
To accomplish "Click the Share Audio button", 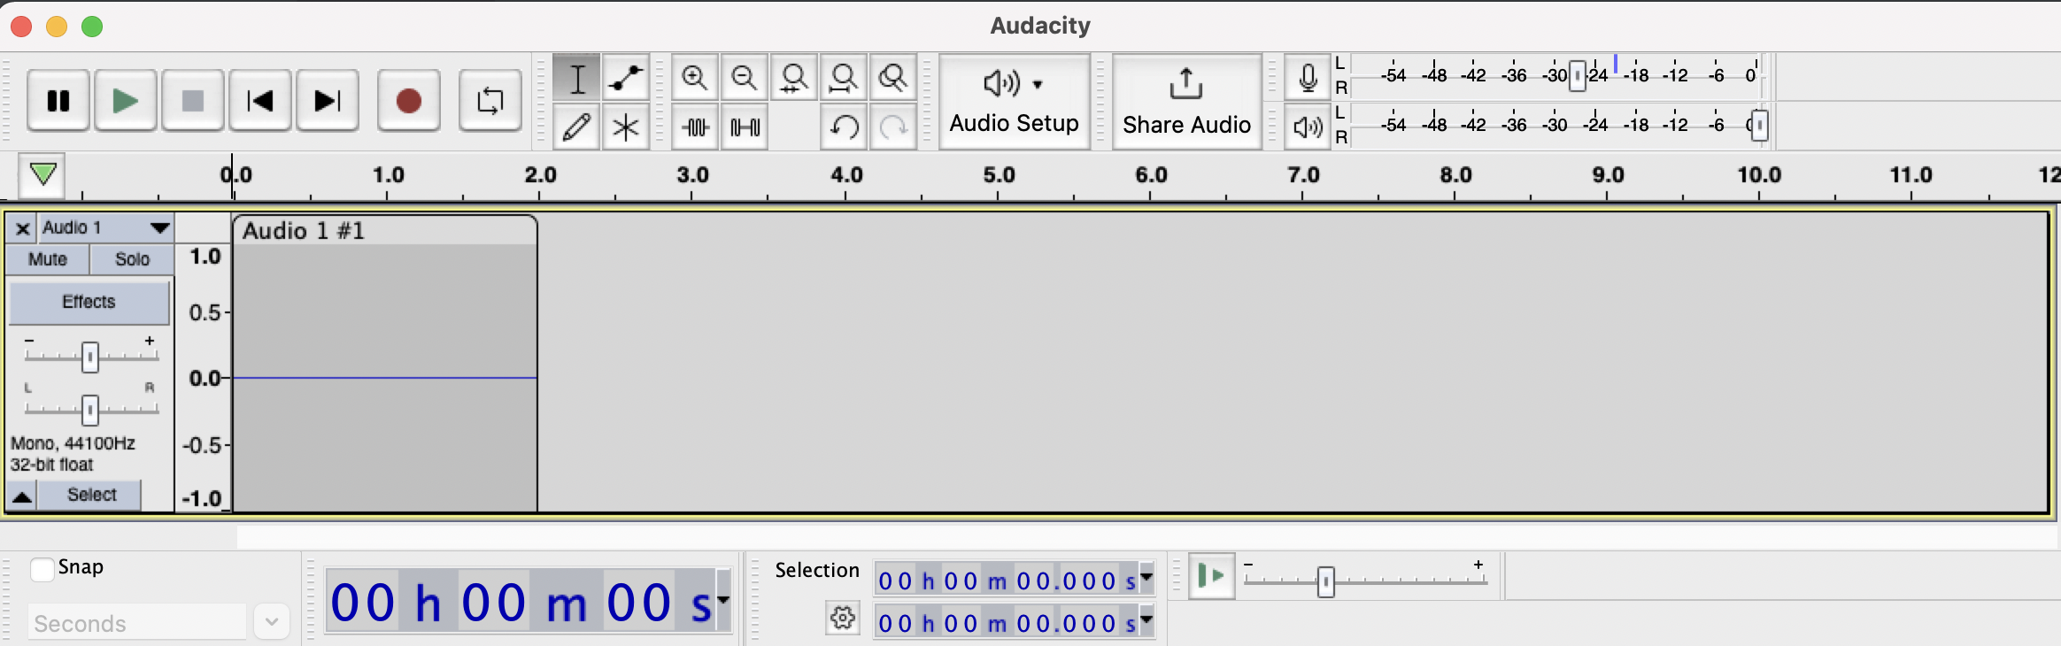I will (1187, 102).
